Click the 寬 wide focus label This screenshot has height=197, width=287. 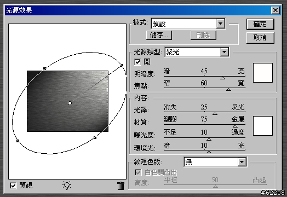241,83
